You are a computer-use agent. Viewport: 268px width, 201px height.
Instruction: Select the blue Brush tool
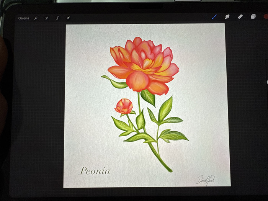(214, 17)
